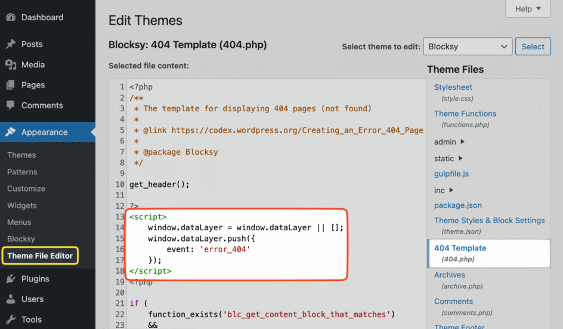Open the Menus submenu link
563x329 pixels.
tap(19, 222)
